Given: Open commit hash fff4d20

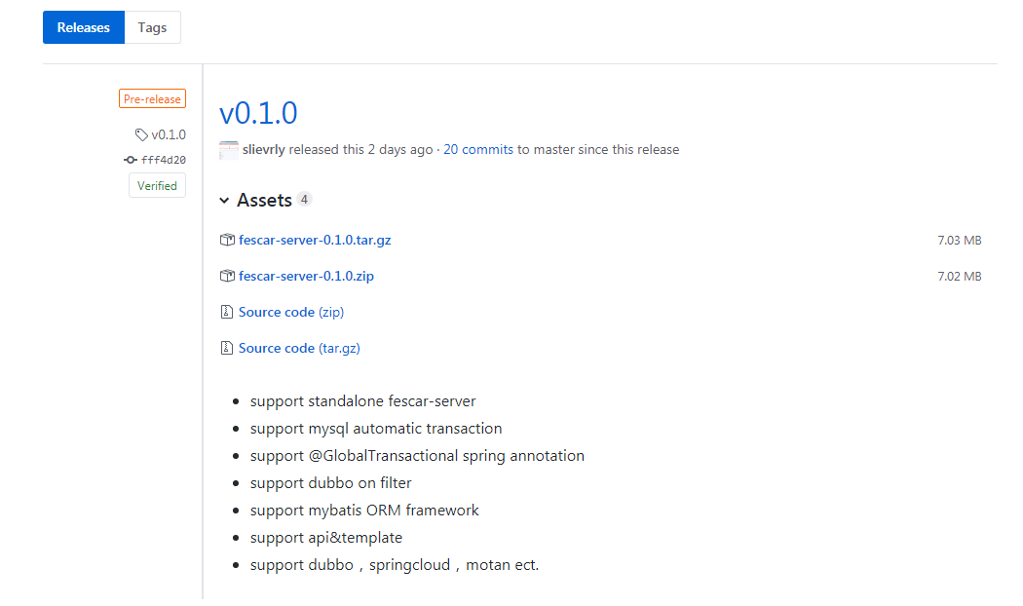Looking at the screenshot, I should click(164, 160).
